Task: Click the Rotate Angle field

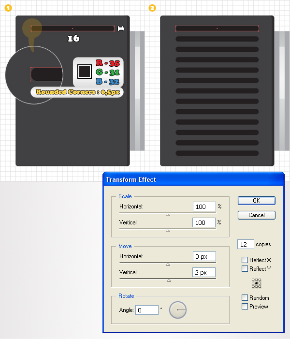Action: point(147,310)
